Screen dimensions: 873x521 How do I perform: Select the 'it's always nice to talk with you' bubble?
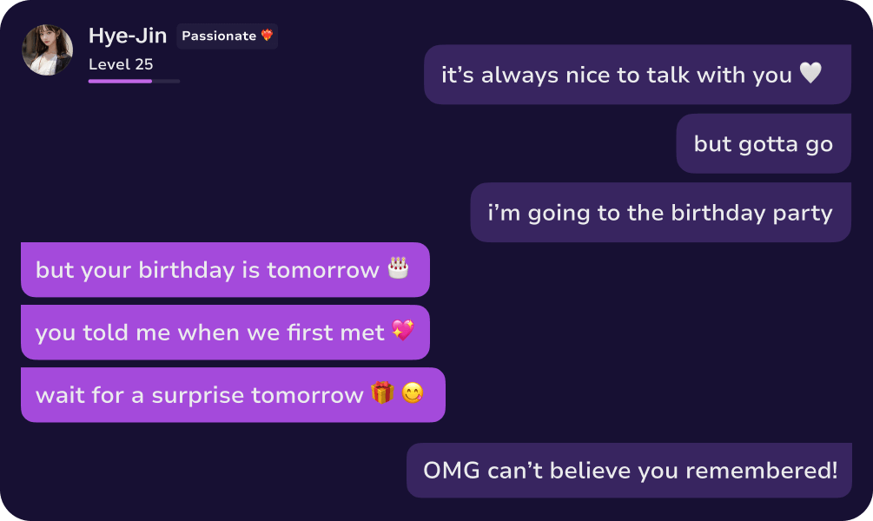coord(637,75)
